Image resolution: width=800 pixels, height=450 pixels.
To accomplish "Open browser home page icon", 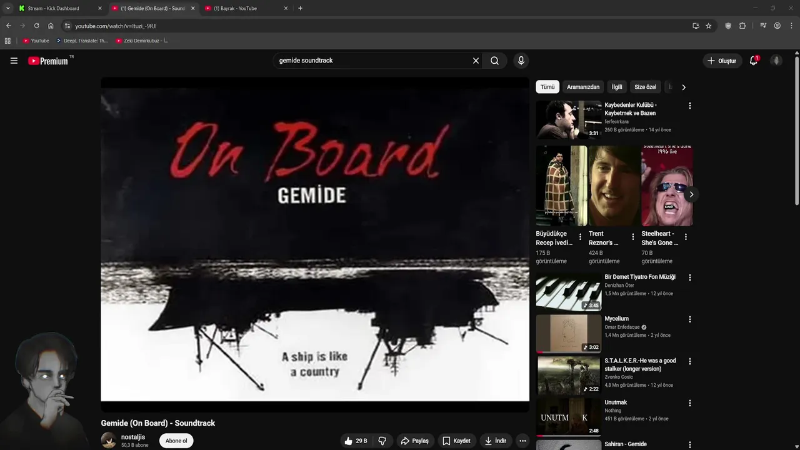I will [x=51, y=26].
